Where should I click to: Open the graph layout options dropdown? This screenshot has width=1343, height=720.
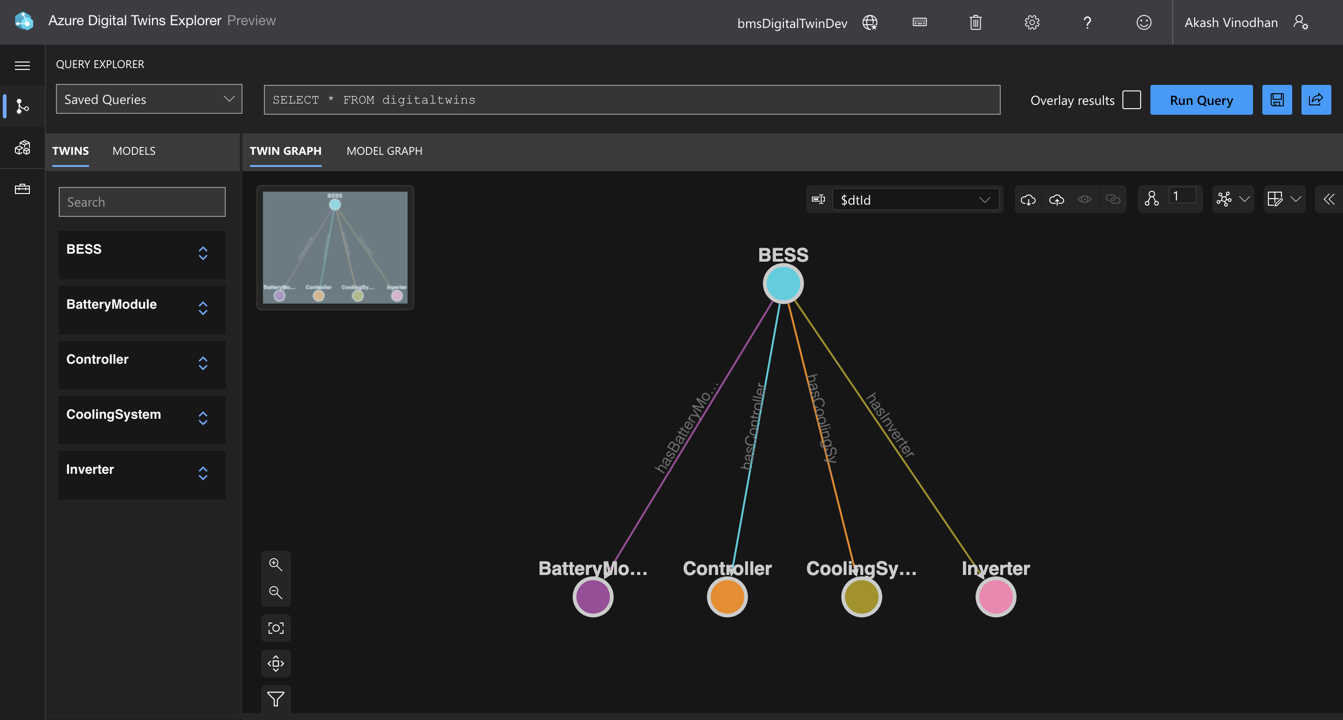(1233, 199)
